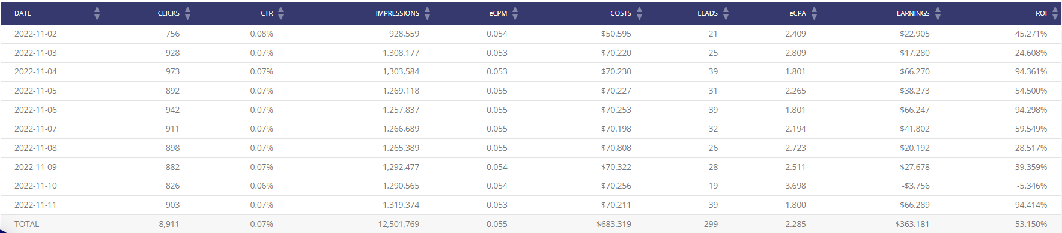Click ROI sort arrows icon
1062x233 pixels.
pyautogui.click(x=1055, y=13)
